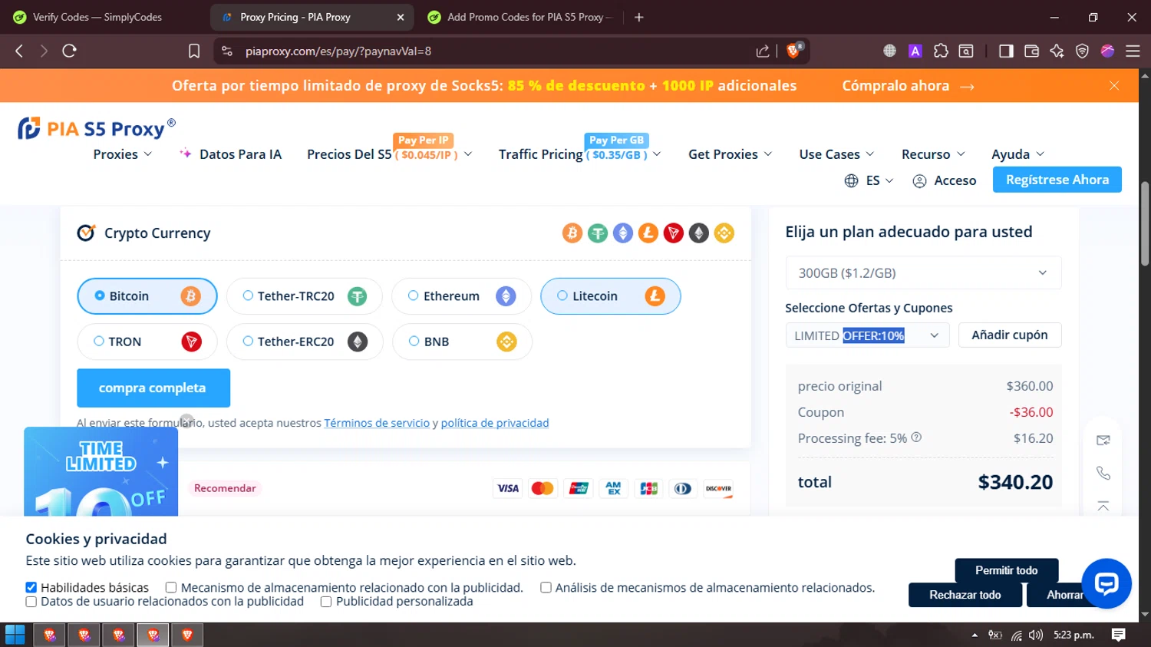The image size is (1151, 647).
Task: Uncheck the Habilidades básicas cookie checkbox
Action: click(x=31, y=587)
